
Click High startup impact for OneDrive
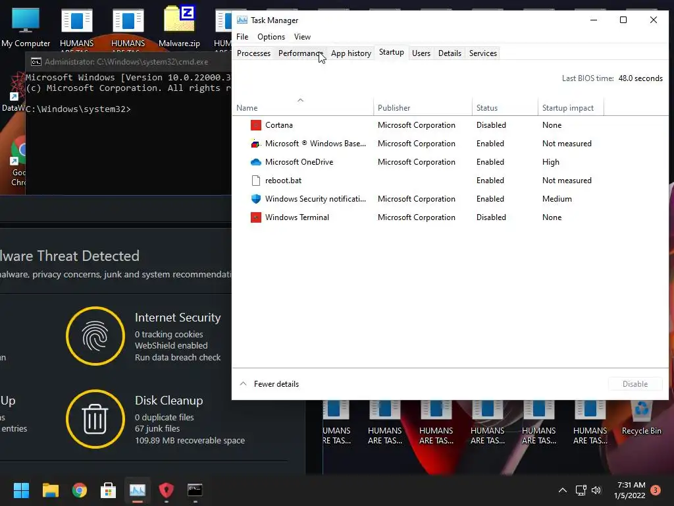pos(551,162)
